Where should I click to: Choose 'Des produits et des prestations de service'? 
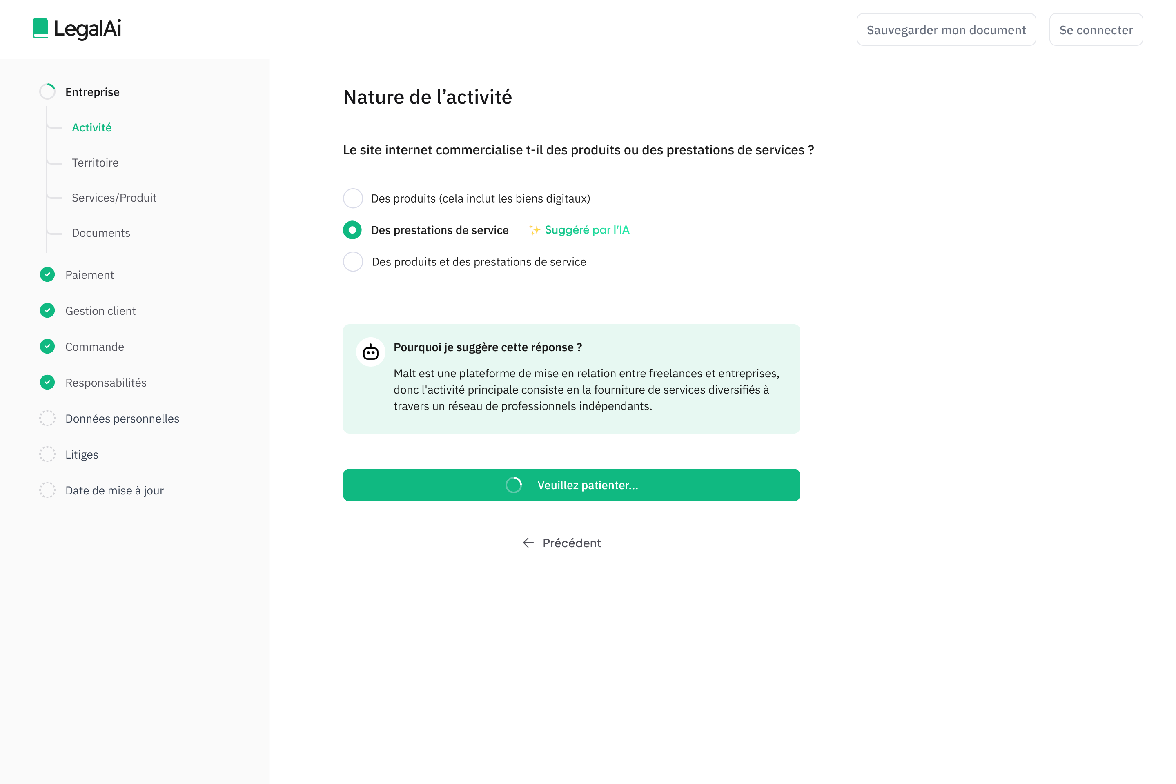pyautogui.click(x=352, y=261)
